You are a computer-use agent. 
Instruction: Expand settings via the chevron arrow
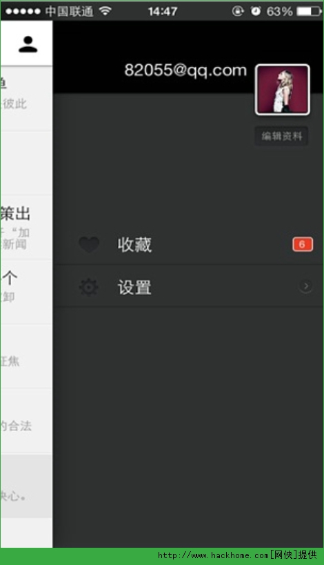point(305,286)
